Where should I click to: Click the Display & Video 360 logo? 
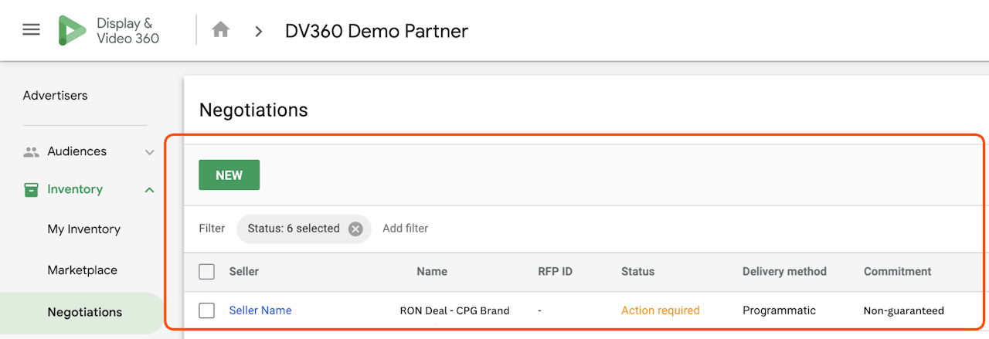[73, 30]
